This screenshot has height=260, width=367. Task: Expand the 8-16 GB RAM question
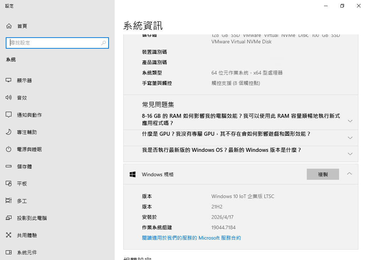coord(350,121)
